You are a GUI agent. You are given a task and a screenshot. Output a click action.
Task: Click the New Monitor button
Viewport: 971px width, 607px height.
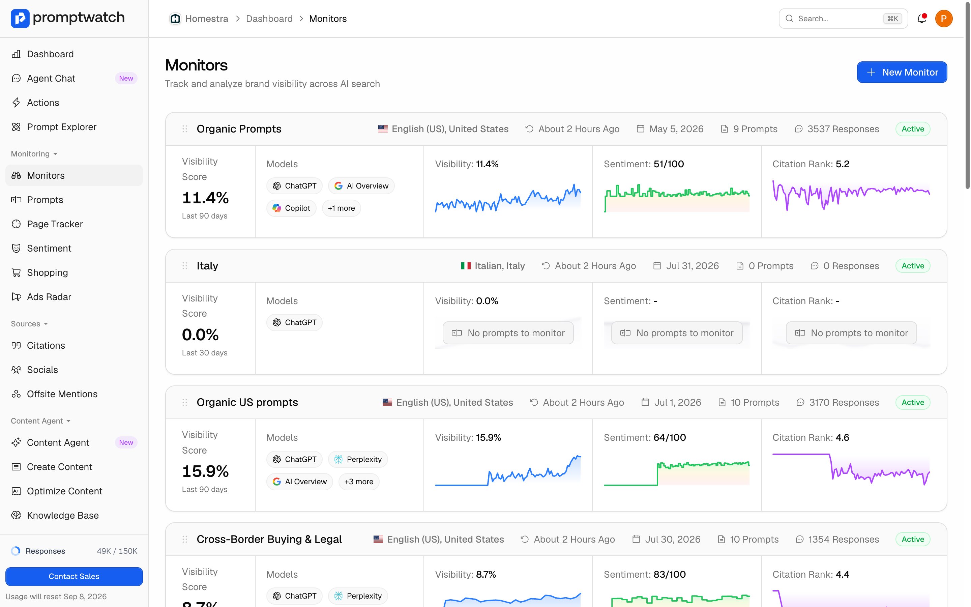[x=902, y=72]
